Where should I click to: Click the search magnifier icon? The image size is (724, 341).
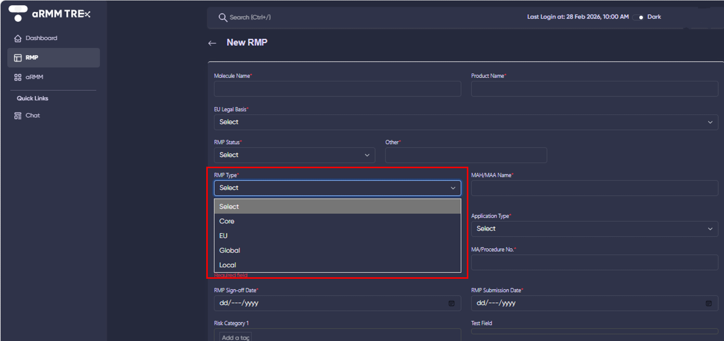222,17
